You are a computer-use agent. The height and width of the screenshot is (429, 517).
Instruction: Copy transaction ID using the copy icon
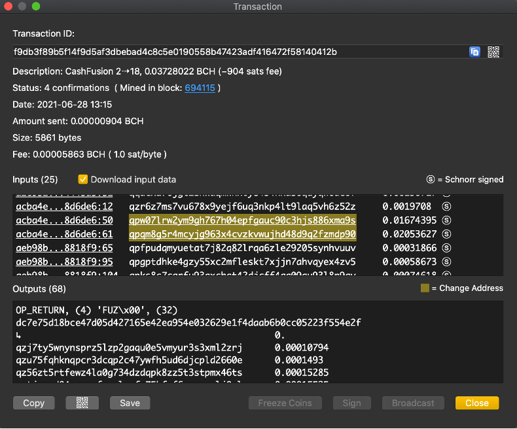[x=475, y=52]
